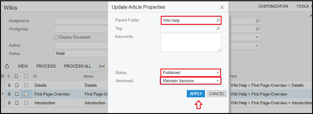Toggle the Display Escalated checkbox

point(56,37)
